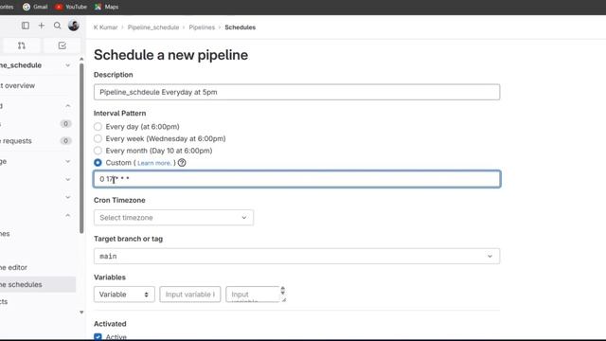Open Gmail bookmark in browser bar

pos(35,7)
